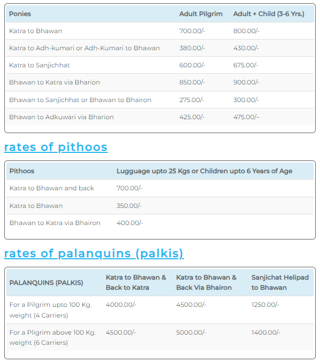Click the 400.00/- Bhawan to Katra via Bhairon rate

click(130, 223)
